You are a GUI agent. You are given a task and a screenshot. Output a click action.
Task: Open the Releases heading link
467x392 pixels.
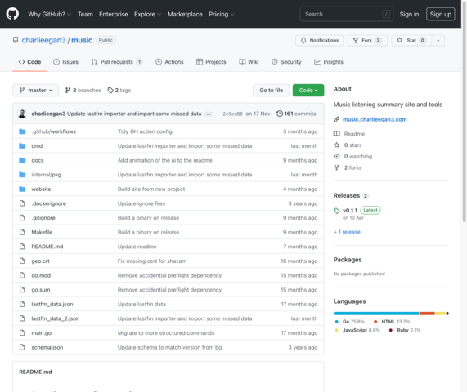tap(351, 195)
